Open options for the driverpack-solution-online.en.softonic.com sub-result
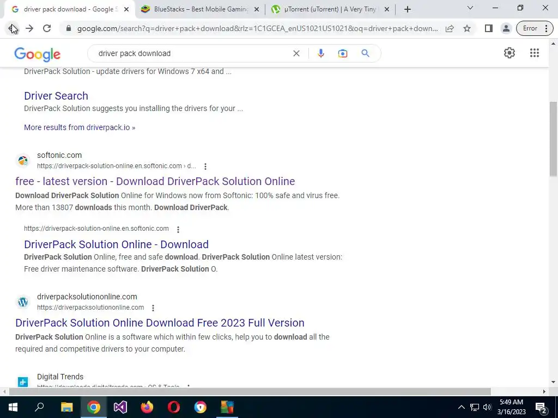 pos(178,230)
